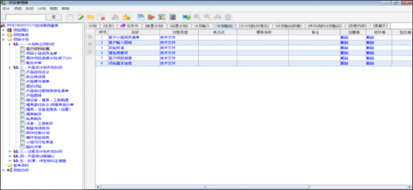Click the horizontal scrollbar left arrow
Viewport: 413px width, 190px height.
pyautogui.click(x=98, y=187)
